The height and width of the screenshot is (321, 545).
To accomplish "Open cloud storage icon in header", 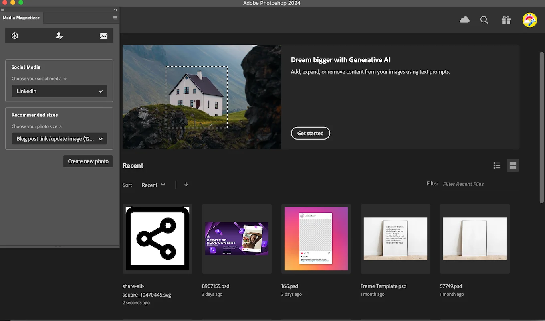I will [465, 20].
